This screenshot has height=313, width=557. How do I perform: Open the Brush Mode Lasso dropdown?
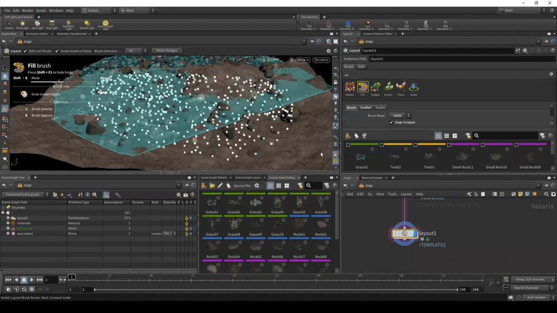(401, 115)
